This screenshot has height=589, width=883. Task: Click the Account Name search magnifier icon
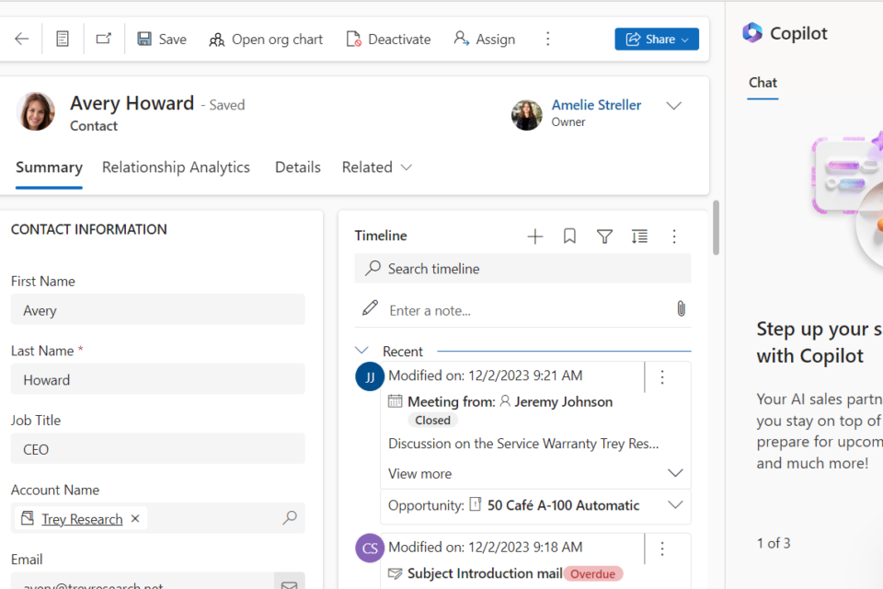[x=290, y=518]
